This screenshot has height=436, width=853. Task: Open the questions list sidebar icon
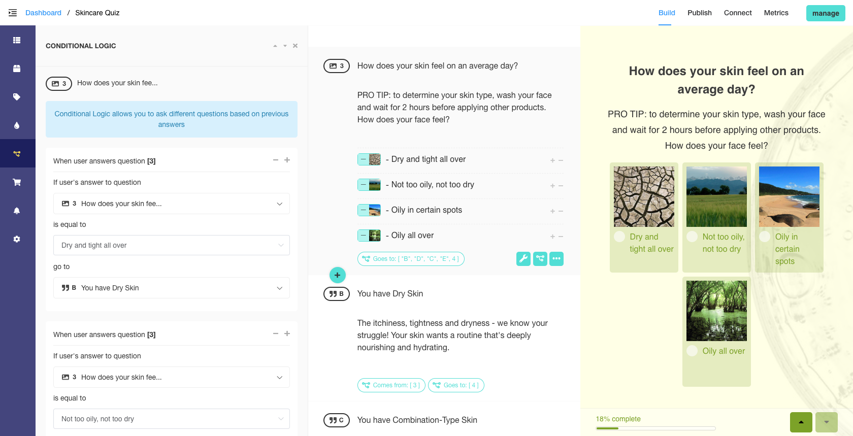[x=17, y=40]
